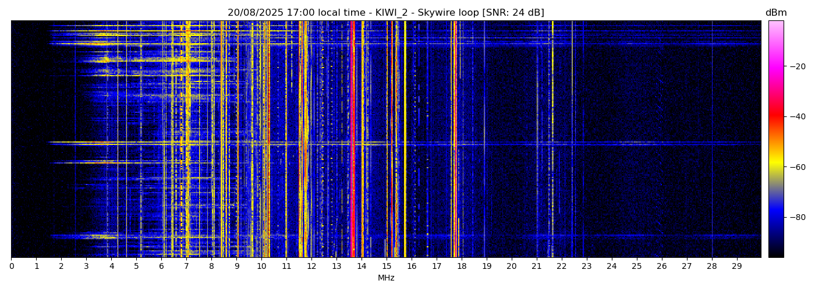Click the yellow signal line near 15.7 MHz
This screenshot has width=815, height=291.
point(405,140)
